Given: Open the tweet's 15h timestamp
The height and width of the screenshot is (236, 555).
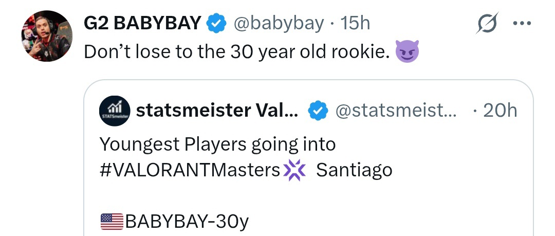Looking at the screenshot, I should tap(356, 24).
